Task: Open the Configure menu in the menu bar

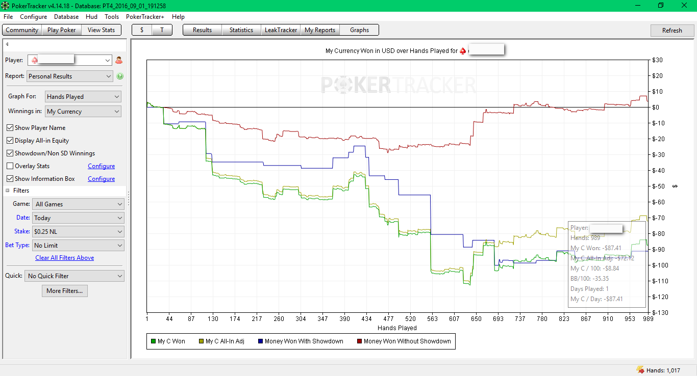Action: point(34,17)
